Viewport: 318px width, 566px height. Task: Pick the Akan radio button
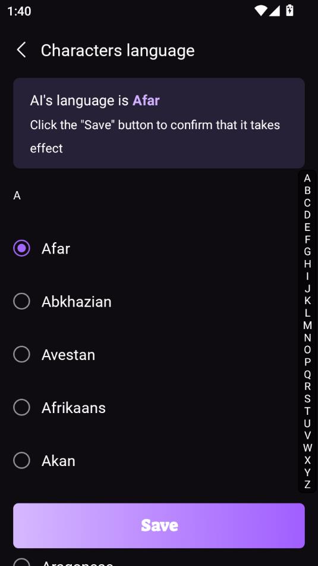[x=21, y=461]
